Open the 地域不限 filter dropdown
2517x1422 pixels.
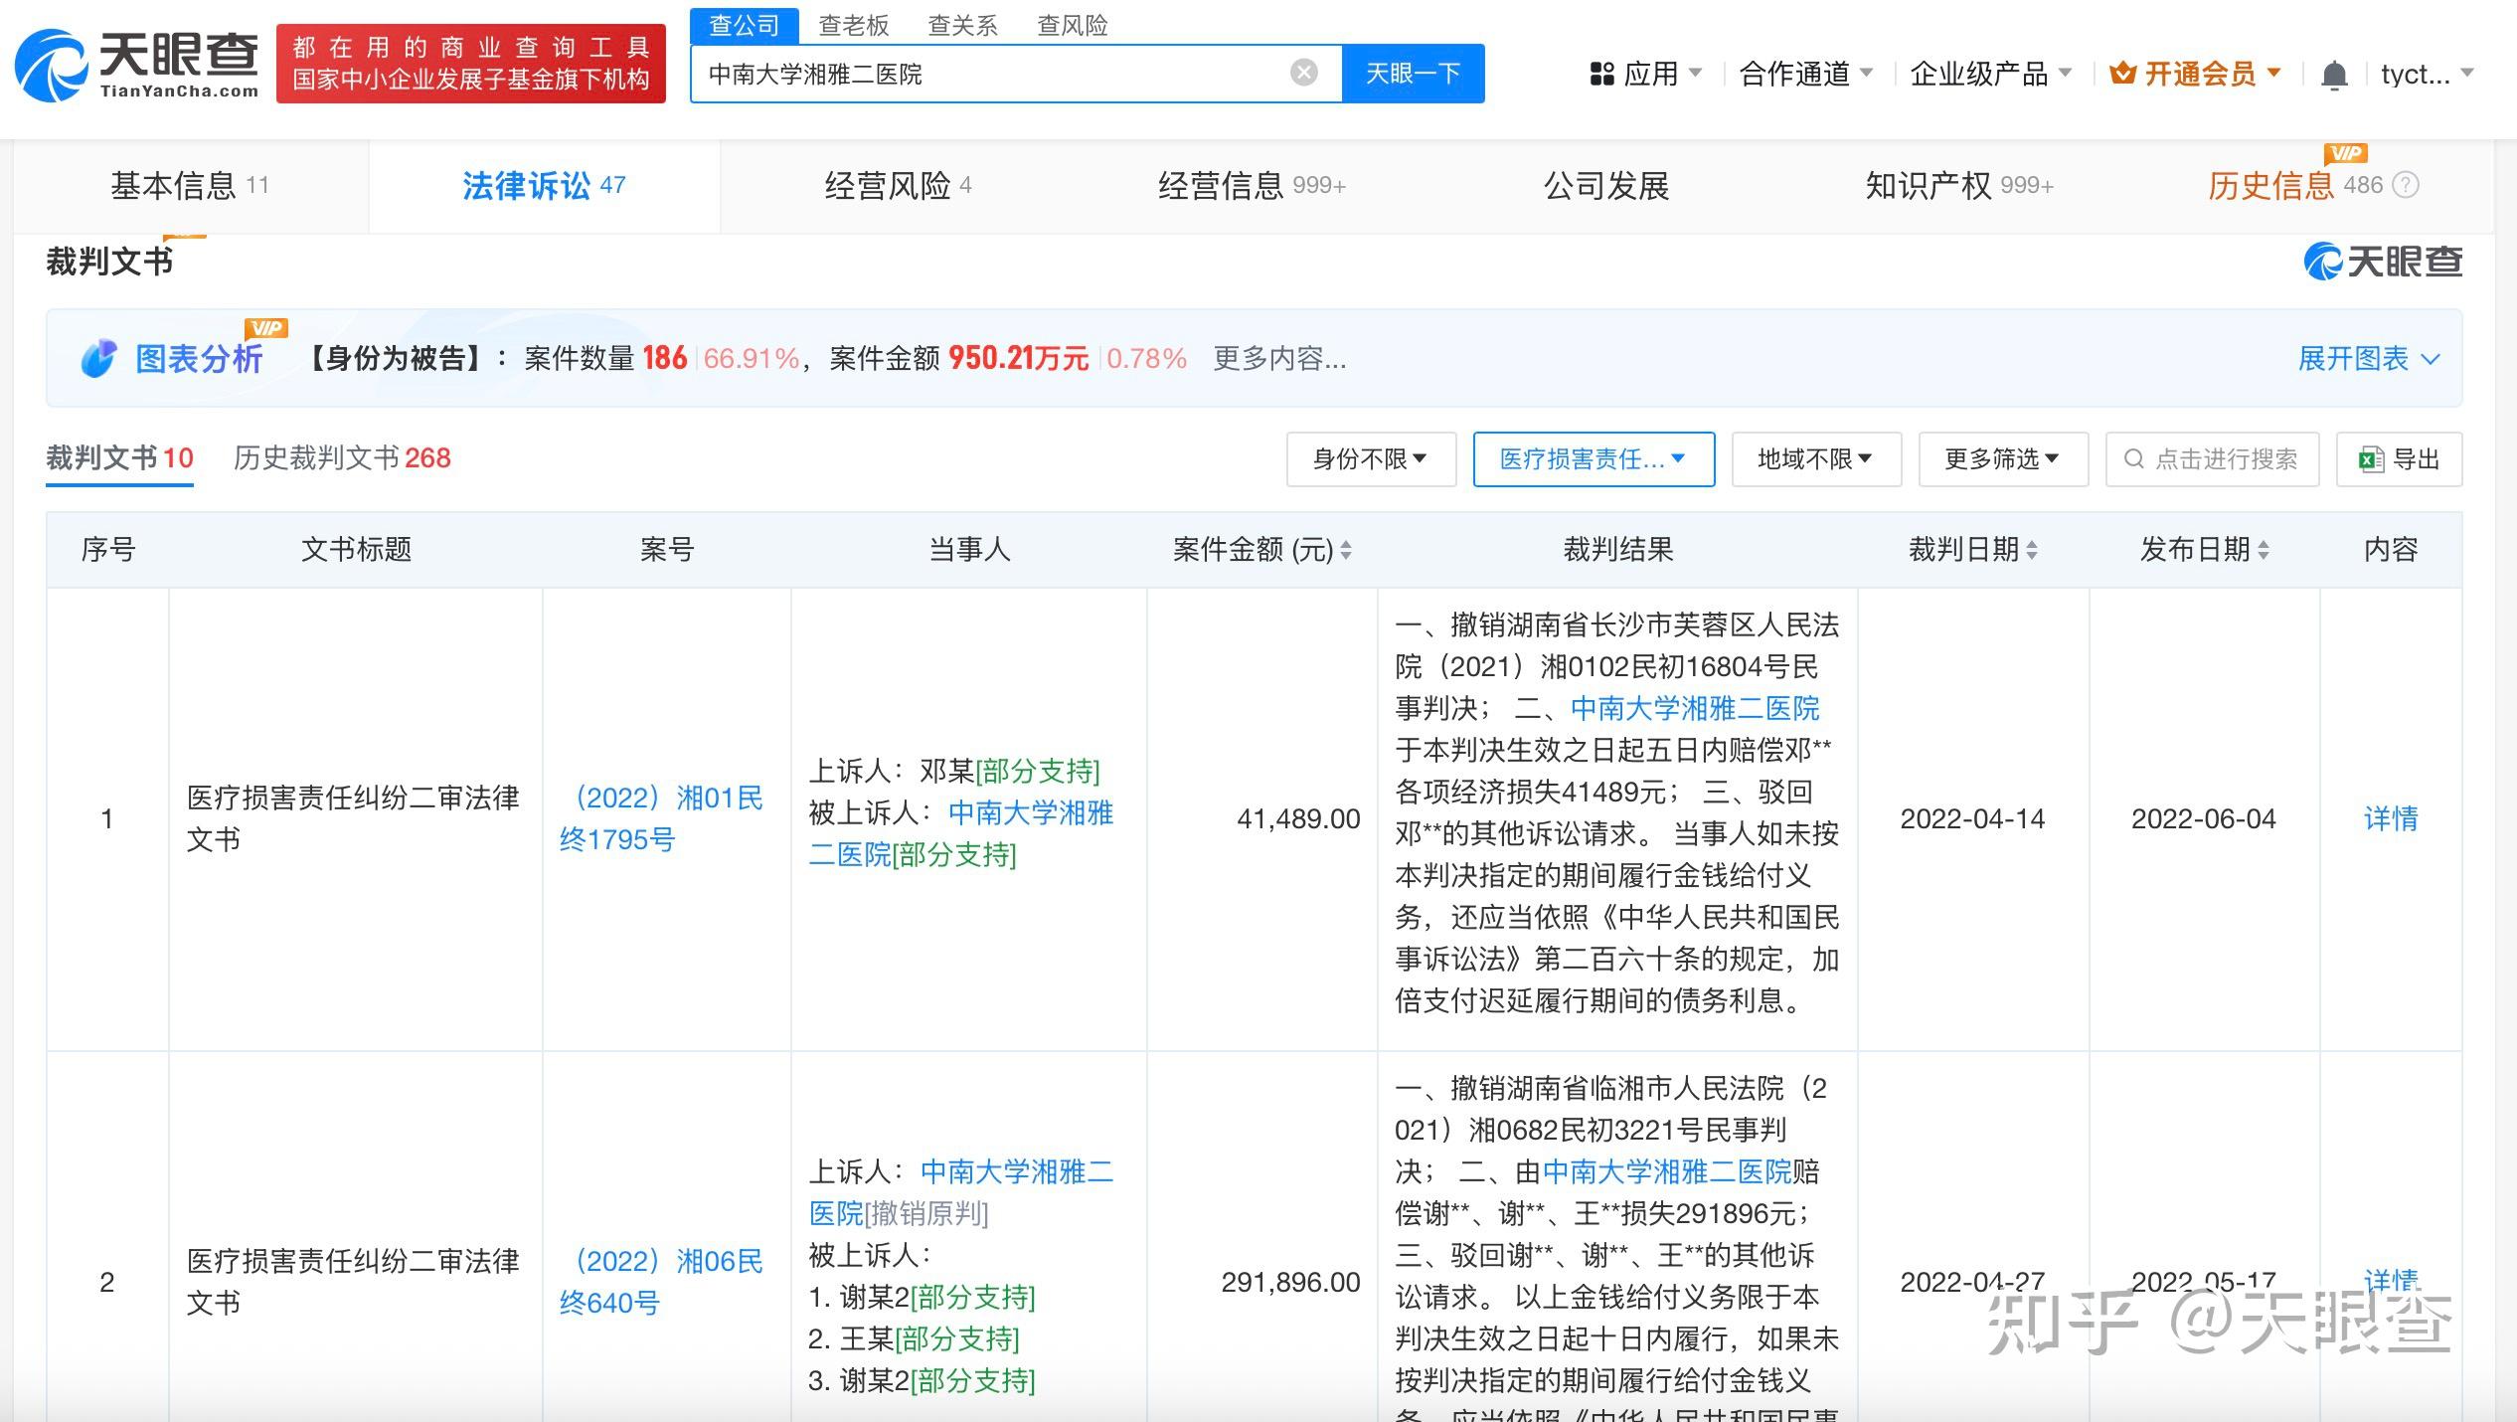(1816, 459)
